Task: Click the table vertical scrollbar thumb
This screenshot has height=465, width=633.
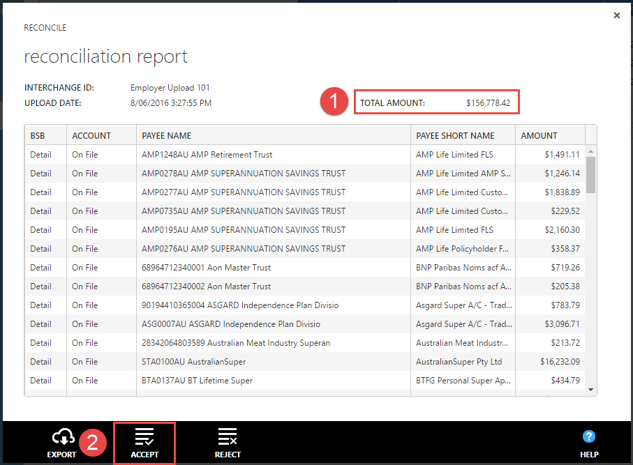Action: click(590, 175)
